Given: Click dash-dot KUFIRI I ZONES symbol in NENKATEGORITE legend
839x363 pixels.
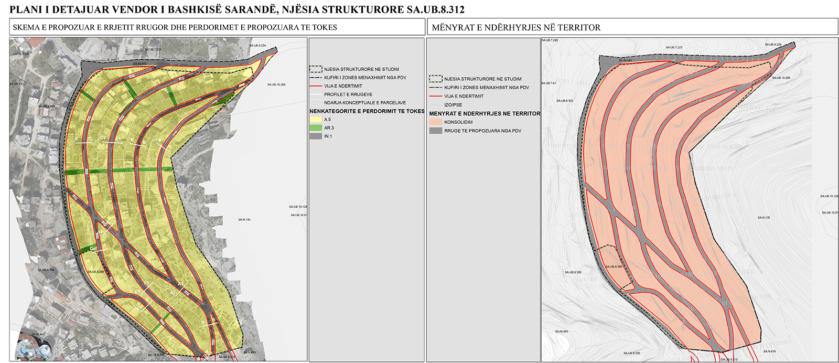Looking at the screenshot, I should [x=316, y=78].
